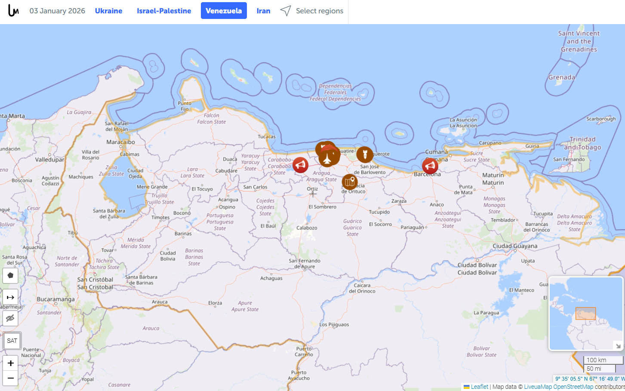This screenshot has height=391, width=625.
Task: Click the arrow measure tool button
Action: coord(10,297)
